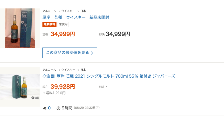
Task: Select 日本 breadcrumb in first listing
Action: pos(83,11)
